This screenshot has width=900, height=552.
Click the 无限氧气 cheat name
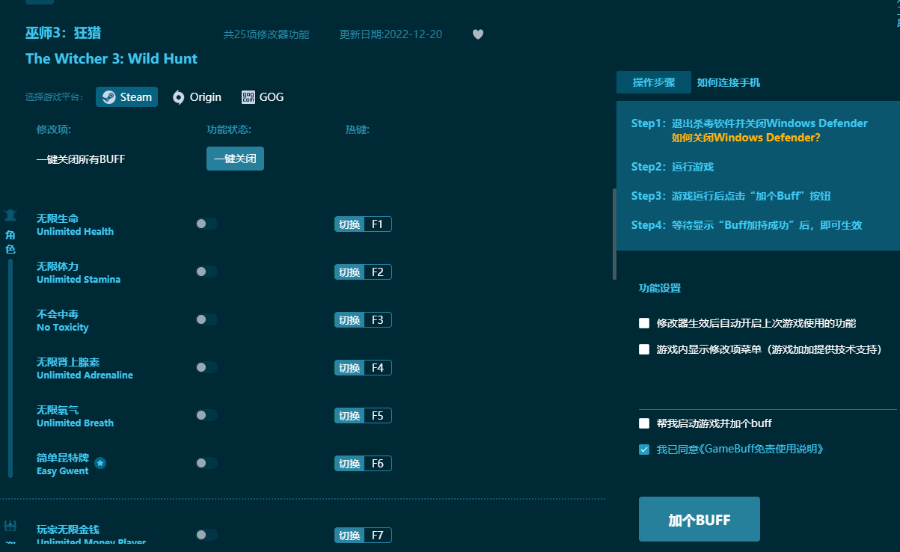(58, 410)
